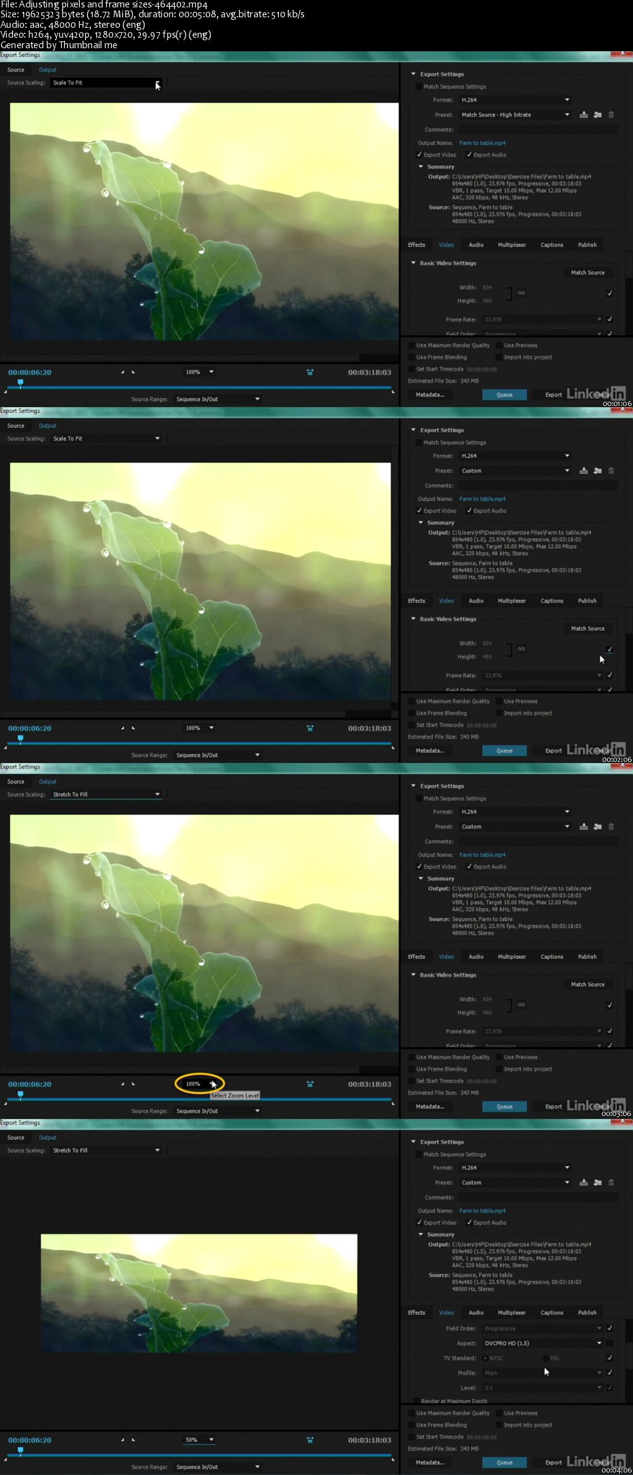Enable Use Frame Blending in 00:03:06 frame
The image size is (633, 1475).
pyautogui.click(x=412, y=1069)
